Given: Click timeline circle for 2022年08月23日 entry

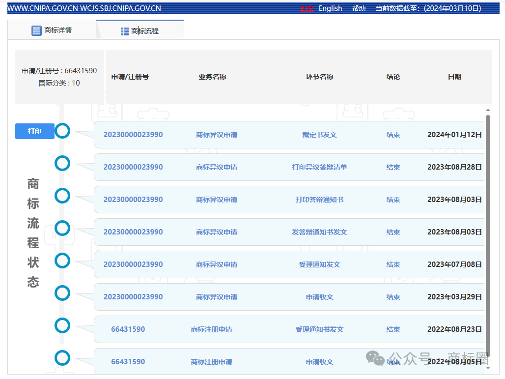Looking at the screenshot, I should 62,325.
